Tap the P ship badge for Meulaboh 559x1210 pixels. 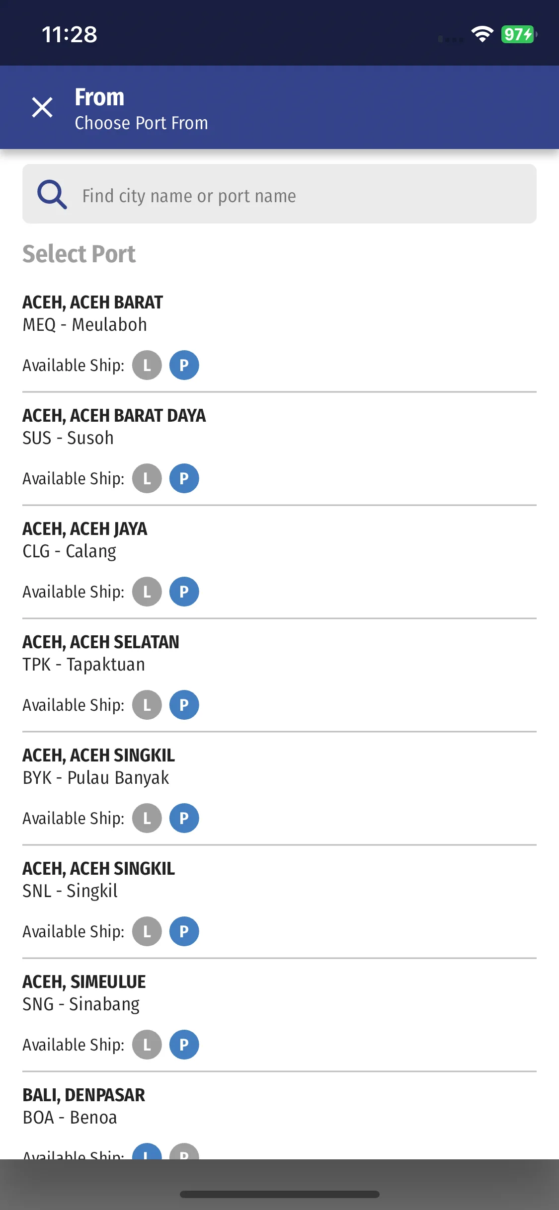tap(184, 365)
